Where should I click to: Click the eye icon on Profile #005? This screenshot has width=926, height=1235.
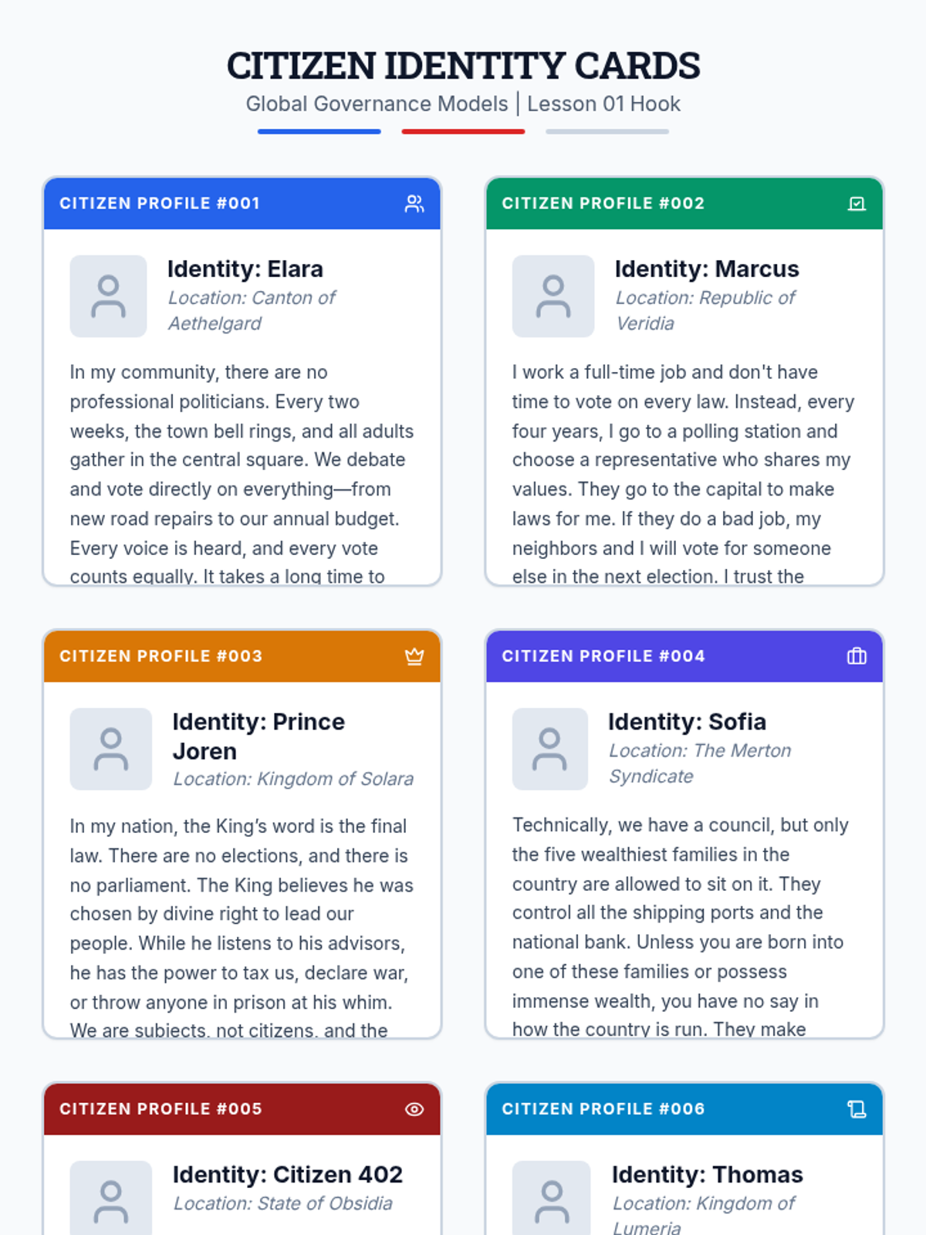[x=414, y=1109]
